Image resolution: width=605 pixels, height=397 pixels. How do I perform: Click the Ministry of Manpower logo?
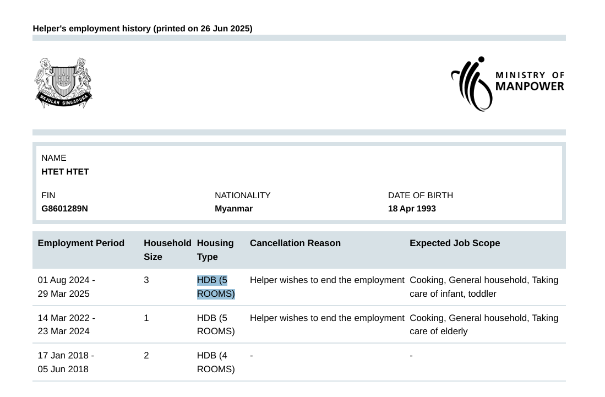(x=507, y=84)
